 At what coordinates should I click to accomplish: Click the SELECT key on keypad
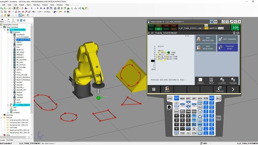tap(188, 98)
